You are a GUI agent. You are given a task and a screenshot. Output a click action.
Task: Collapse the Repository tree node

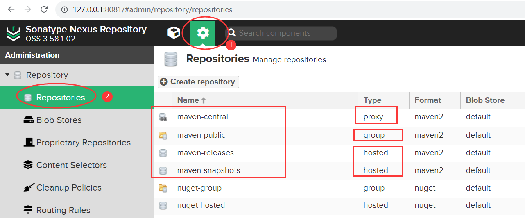click(x=7, y=75)
